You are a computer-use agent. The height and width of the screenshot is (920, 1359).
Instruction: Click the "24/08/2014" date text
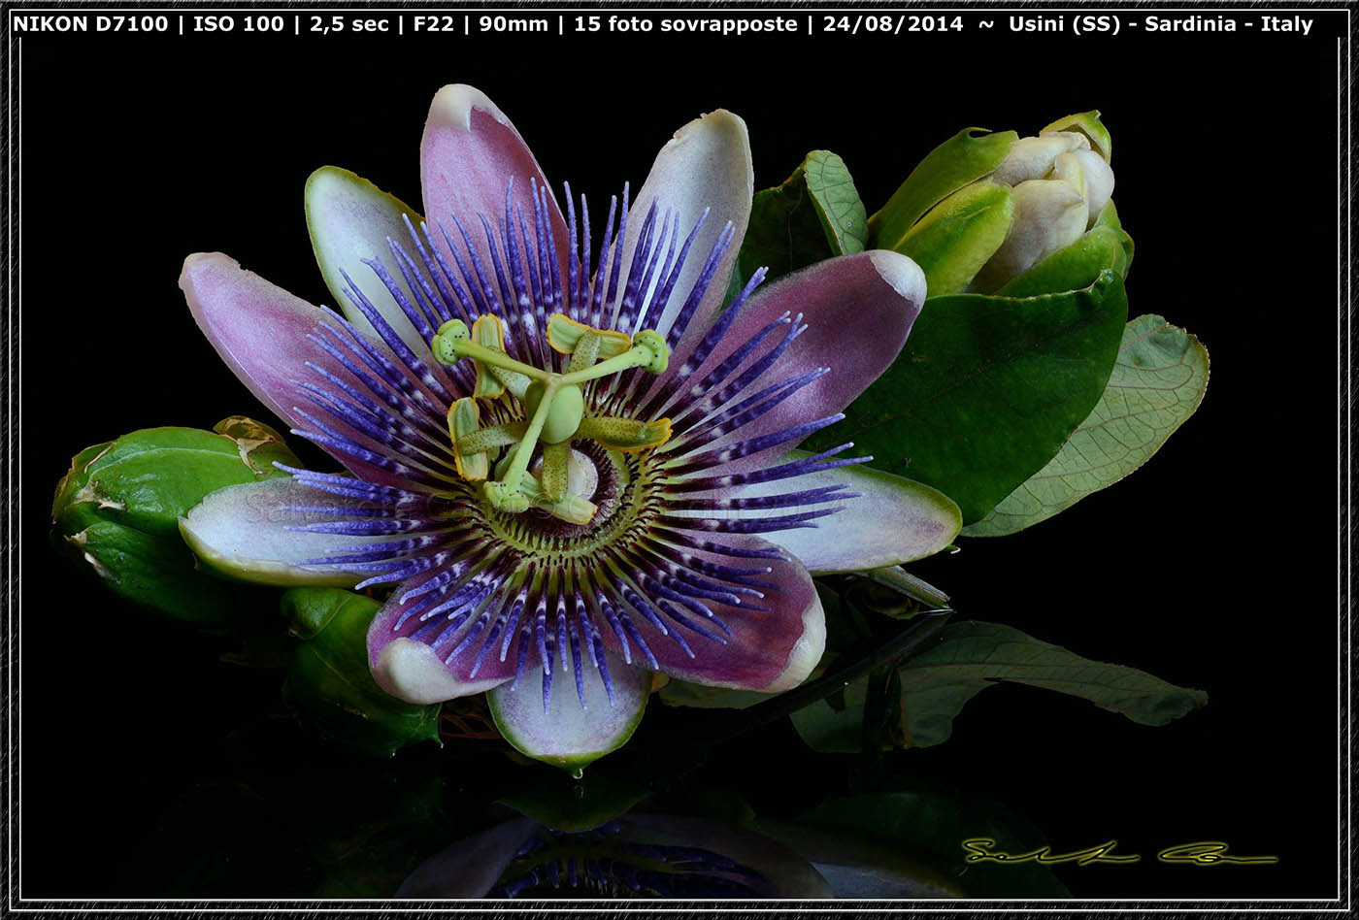click(x=893, y=24)
